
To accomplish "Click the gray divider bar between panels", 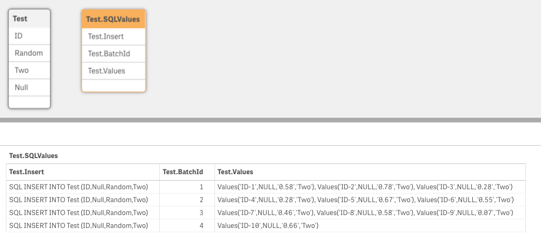I will [270, 120].
